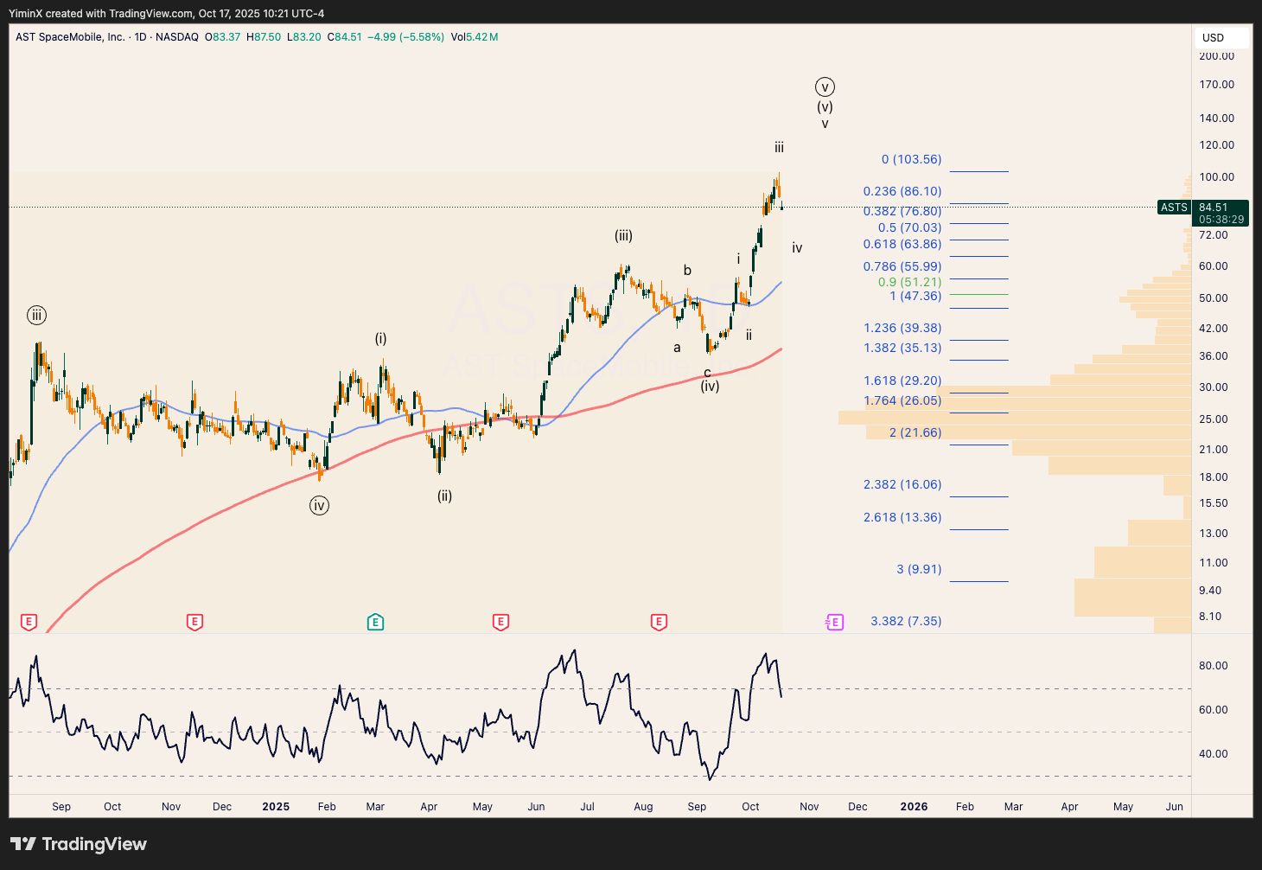
Task: Select the Aug label on the time axis
Action: coord(643,807)
